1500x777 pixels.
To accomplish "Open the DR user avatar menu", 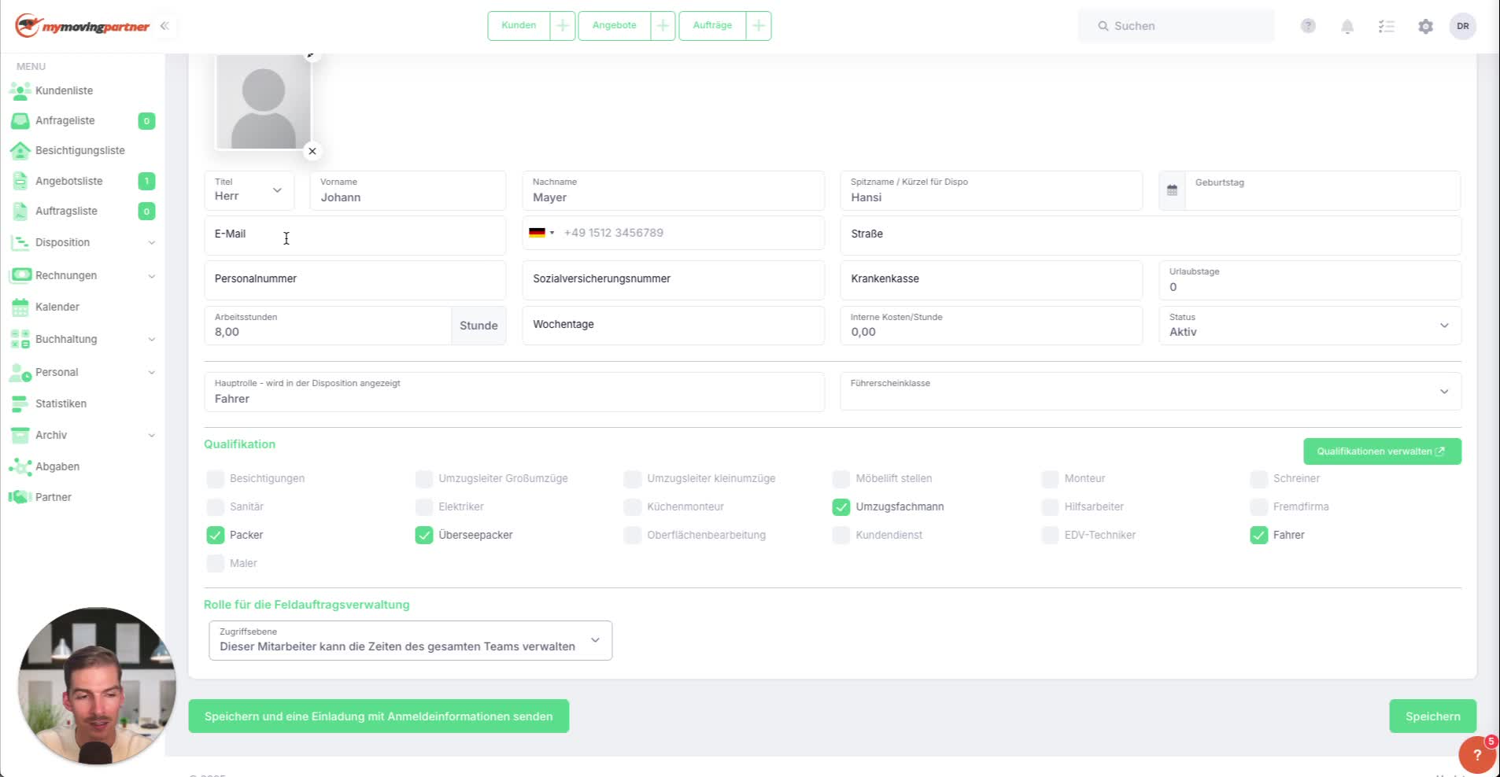I will tap(1463, 26).
